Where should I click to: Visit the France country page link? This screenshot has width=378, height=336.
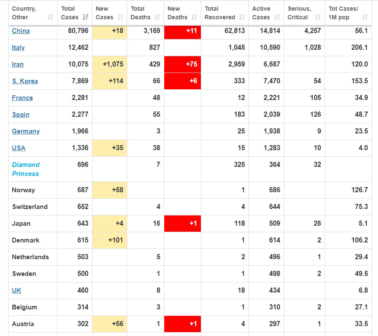tap(22, 98)
